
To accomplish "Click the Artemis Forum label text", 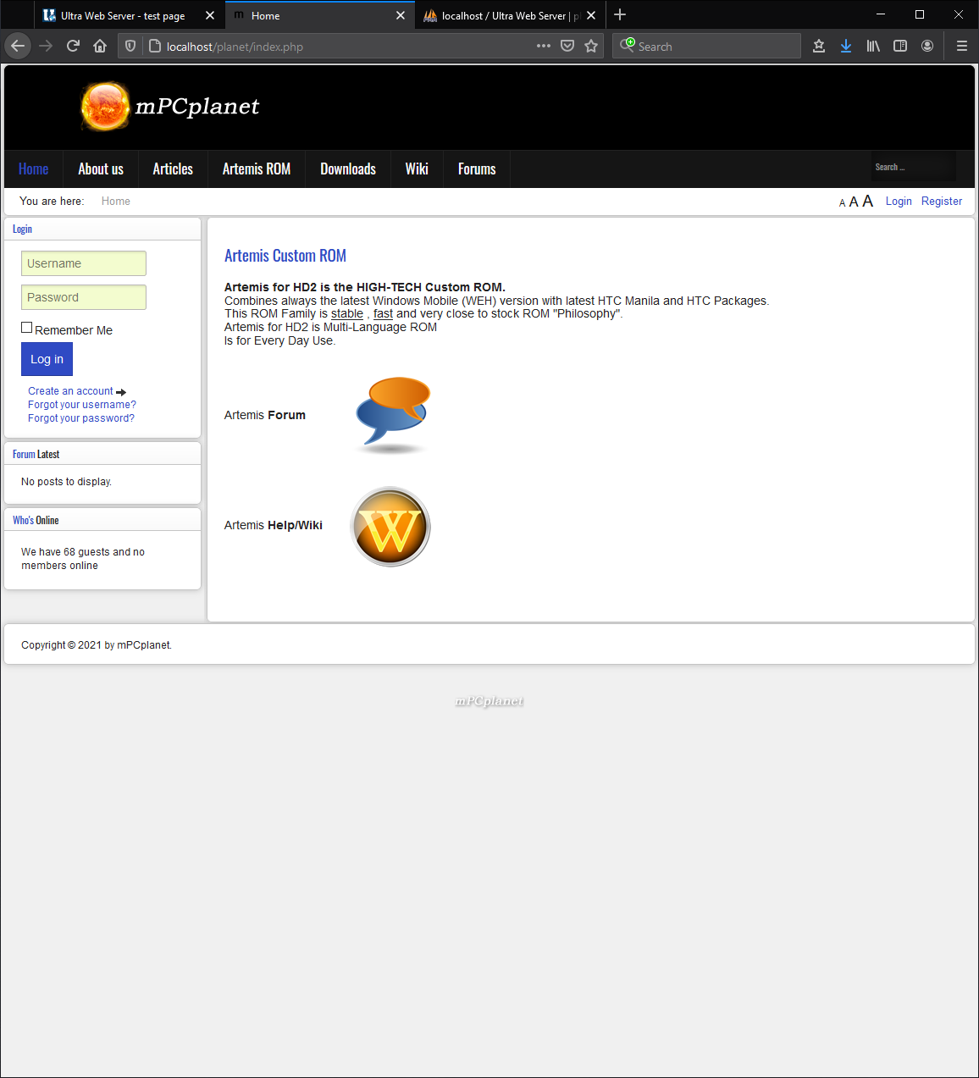I will pyautogui.click(x=265, y=415).
